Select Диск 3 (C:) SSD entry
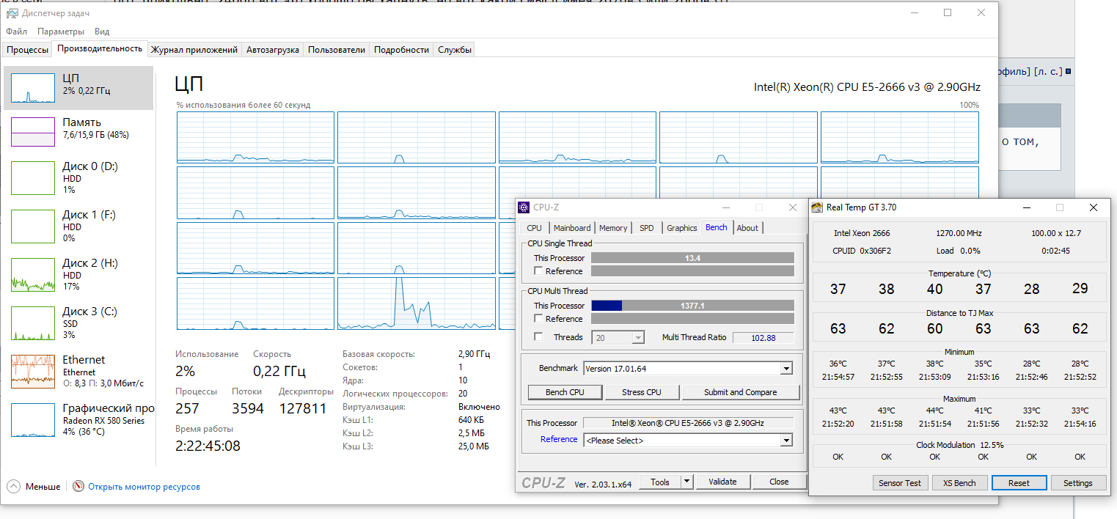 [79, 325]
